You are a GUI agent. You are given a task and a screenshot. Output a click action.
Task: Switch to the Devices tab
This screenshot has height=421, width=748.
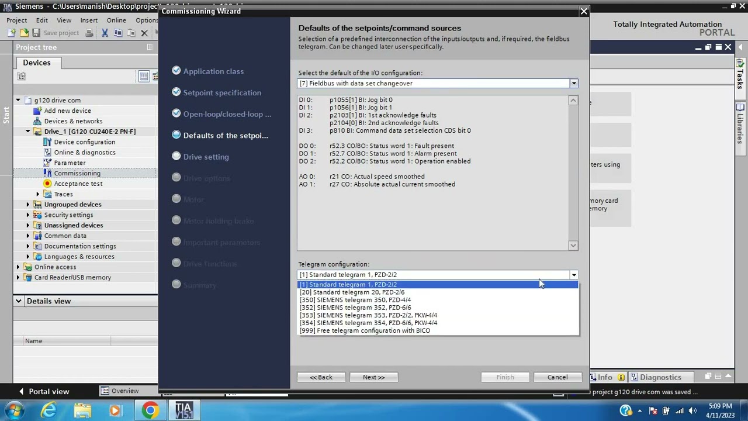coord(37,63)
